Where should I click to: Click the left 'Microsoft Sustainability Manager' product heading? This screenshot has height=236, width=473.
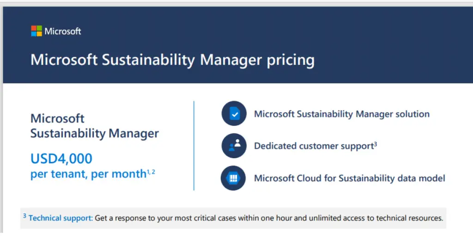tap(94, 126)
